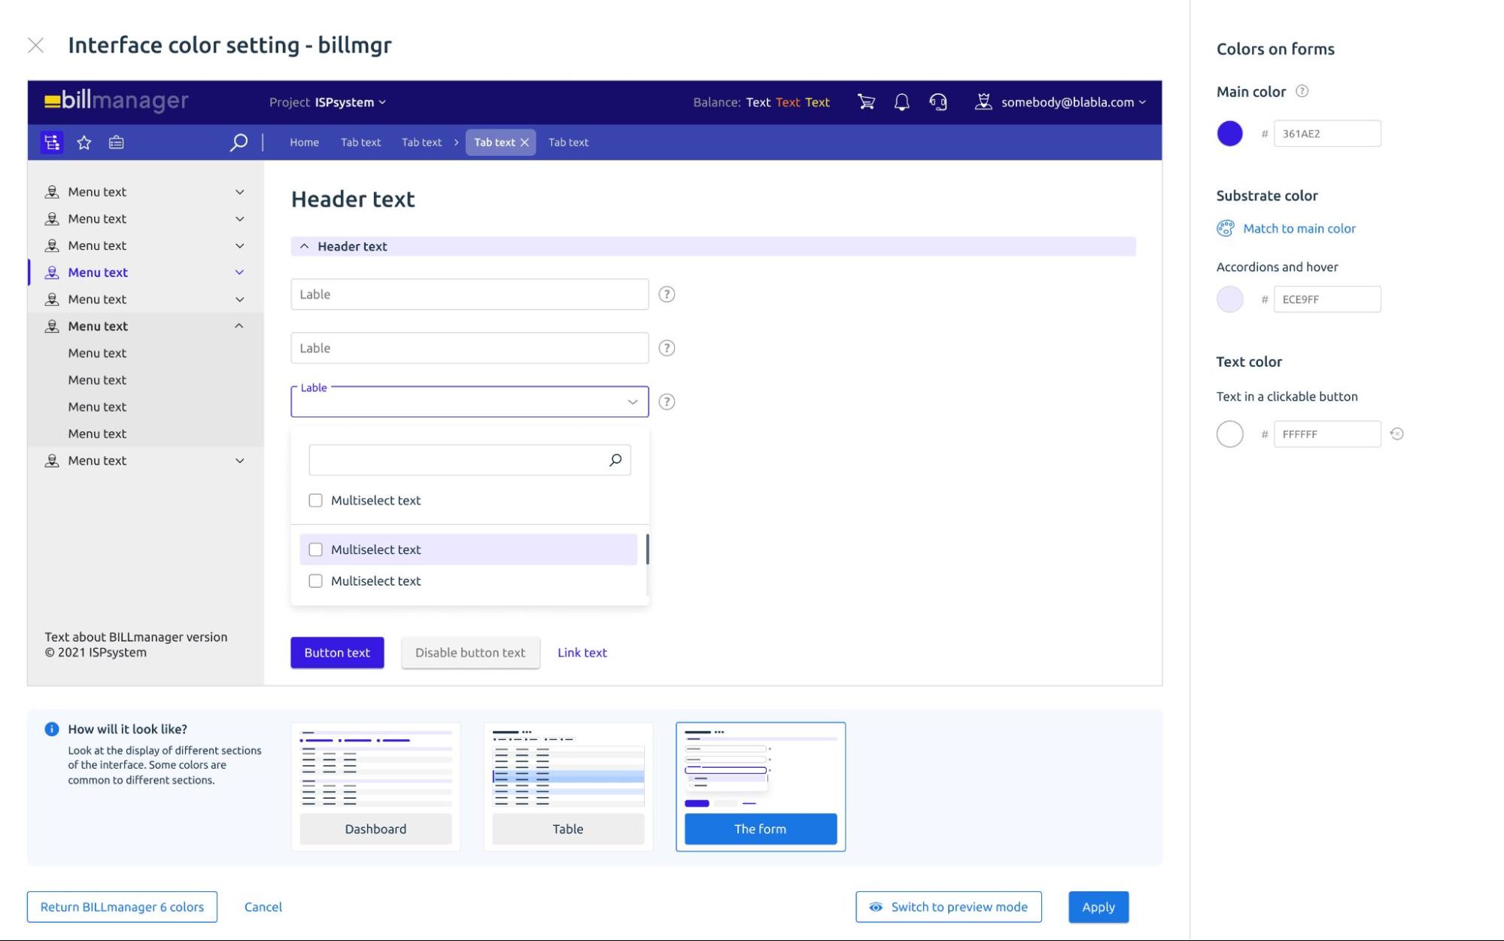The height and width of the screenshot is (941, 1504).
Task: Tick the first Multiselect text checkbox above the divider
Action: (x=315, y=501)
